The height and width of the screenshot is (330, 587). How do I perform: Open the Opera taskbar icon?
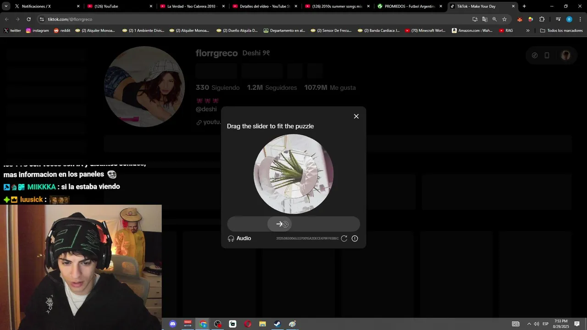point(248,324)
